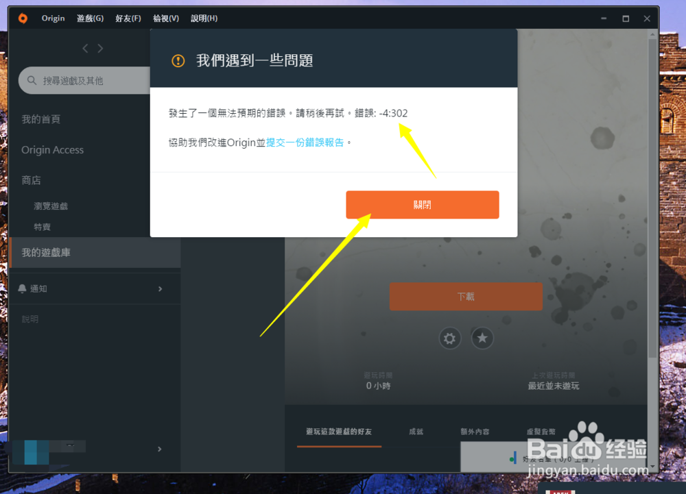Expand the bottom-left user panel chevron
The width and height of the screenshot is (686, 494).
point(159,449)
